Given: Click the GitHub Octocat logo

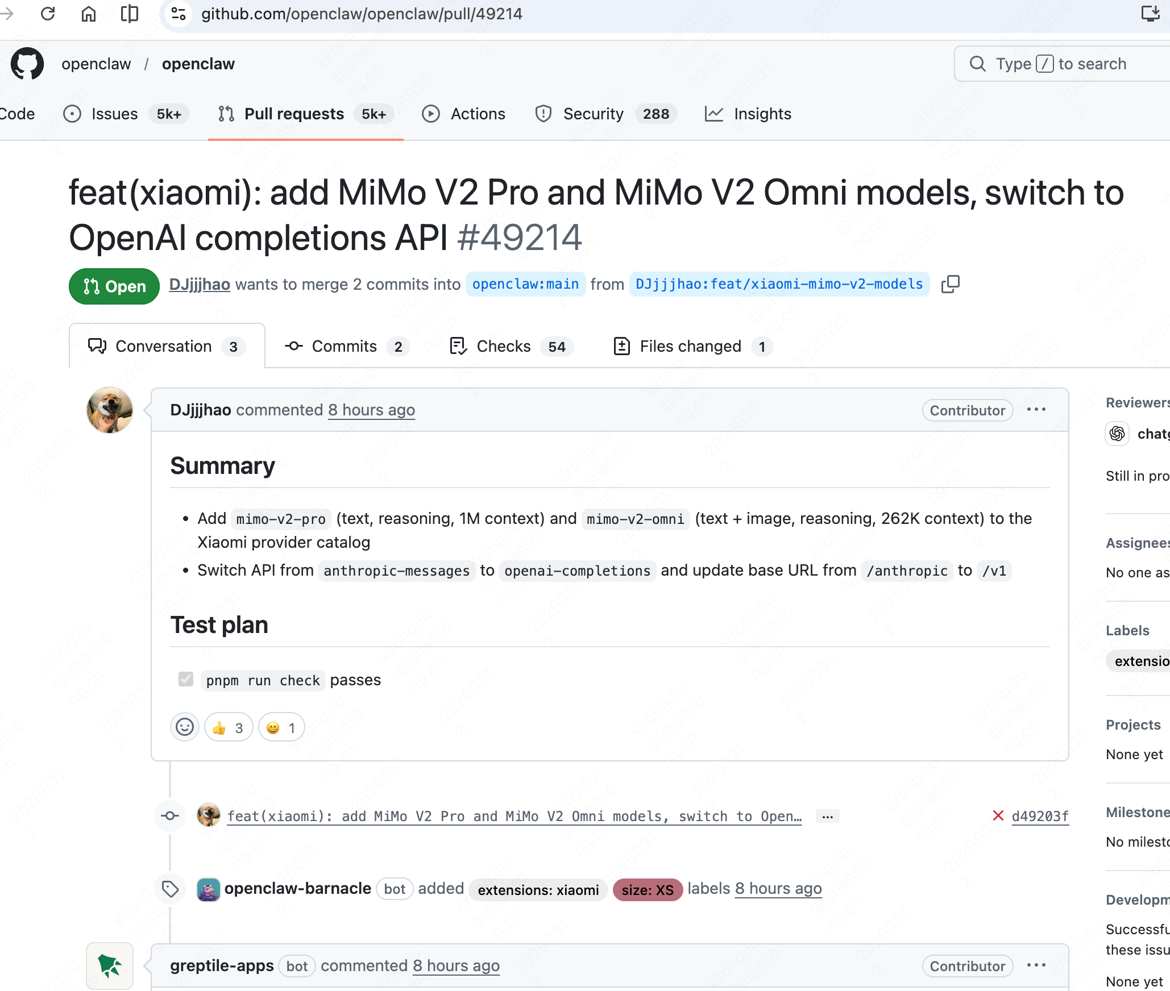Looking at the screenshot, I should pos(27,64).
